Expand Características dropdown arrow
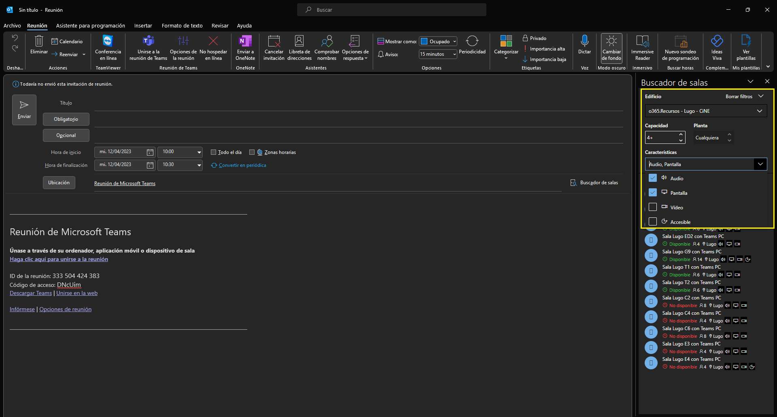The width and height of the screenshot is (777, 417). [760, 164]
